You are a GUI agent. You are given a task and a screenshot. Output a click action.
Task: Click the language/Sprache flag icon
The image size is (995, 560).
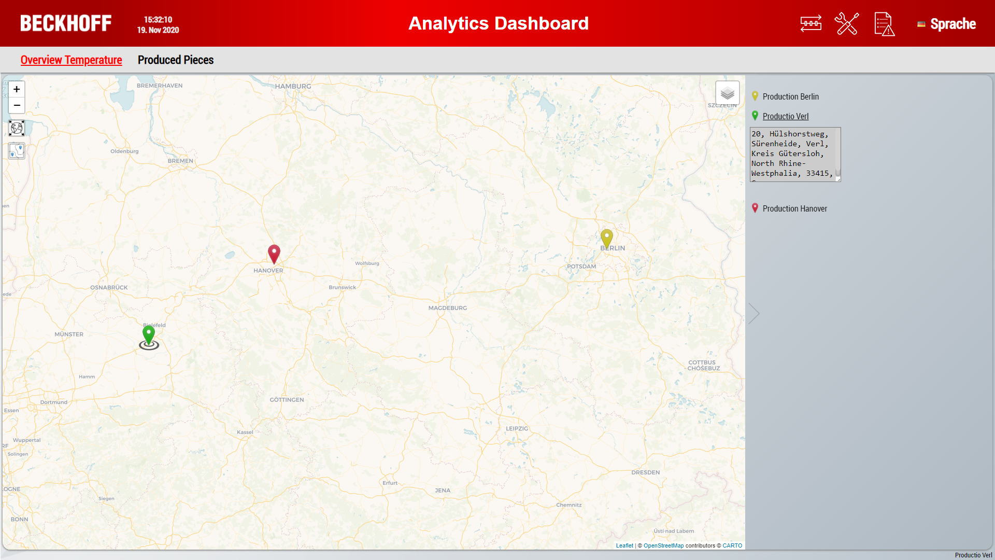pos(922,23)
